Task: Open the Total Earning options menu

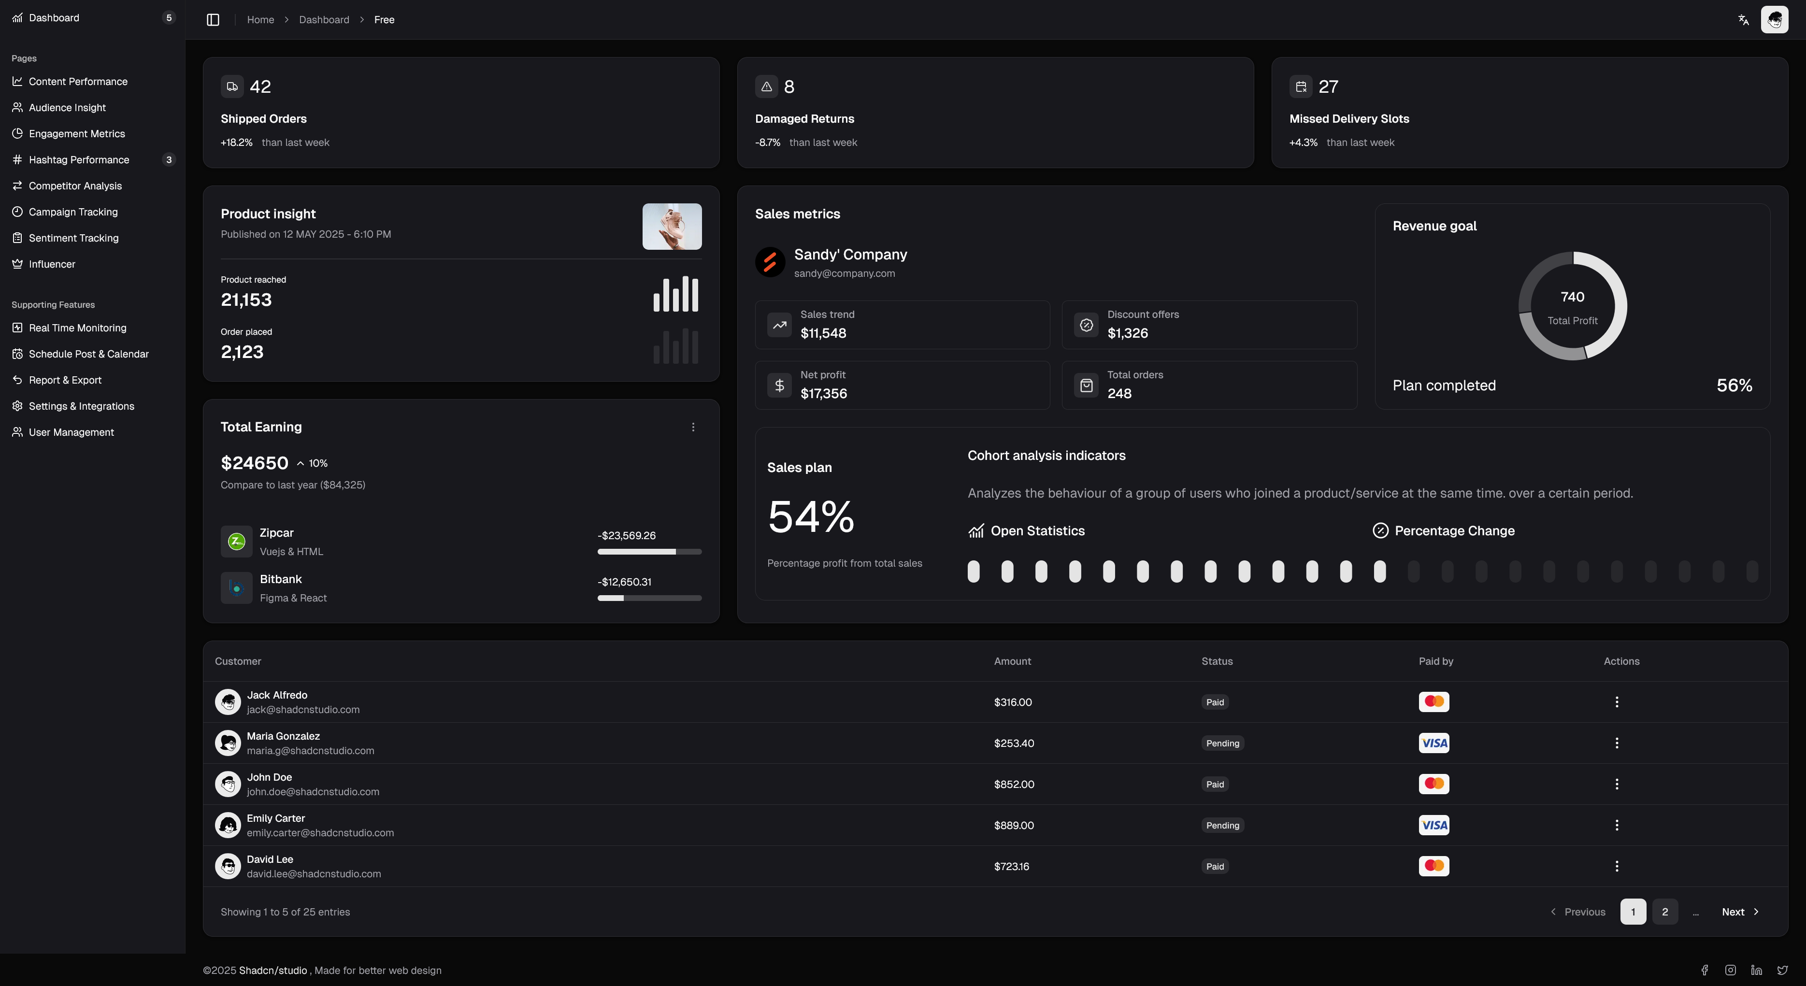Action: pyautogui.click(x=693, y=426)
